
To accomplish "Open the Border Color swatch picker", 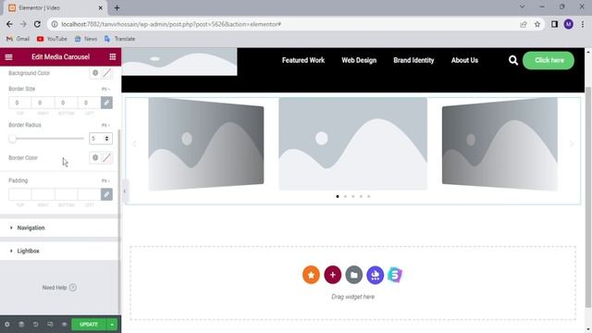I will 107,158.
